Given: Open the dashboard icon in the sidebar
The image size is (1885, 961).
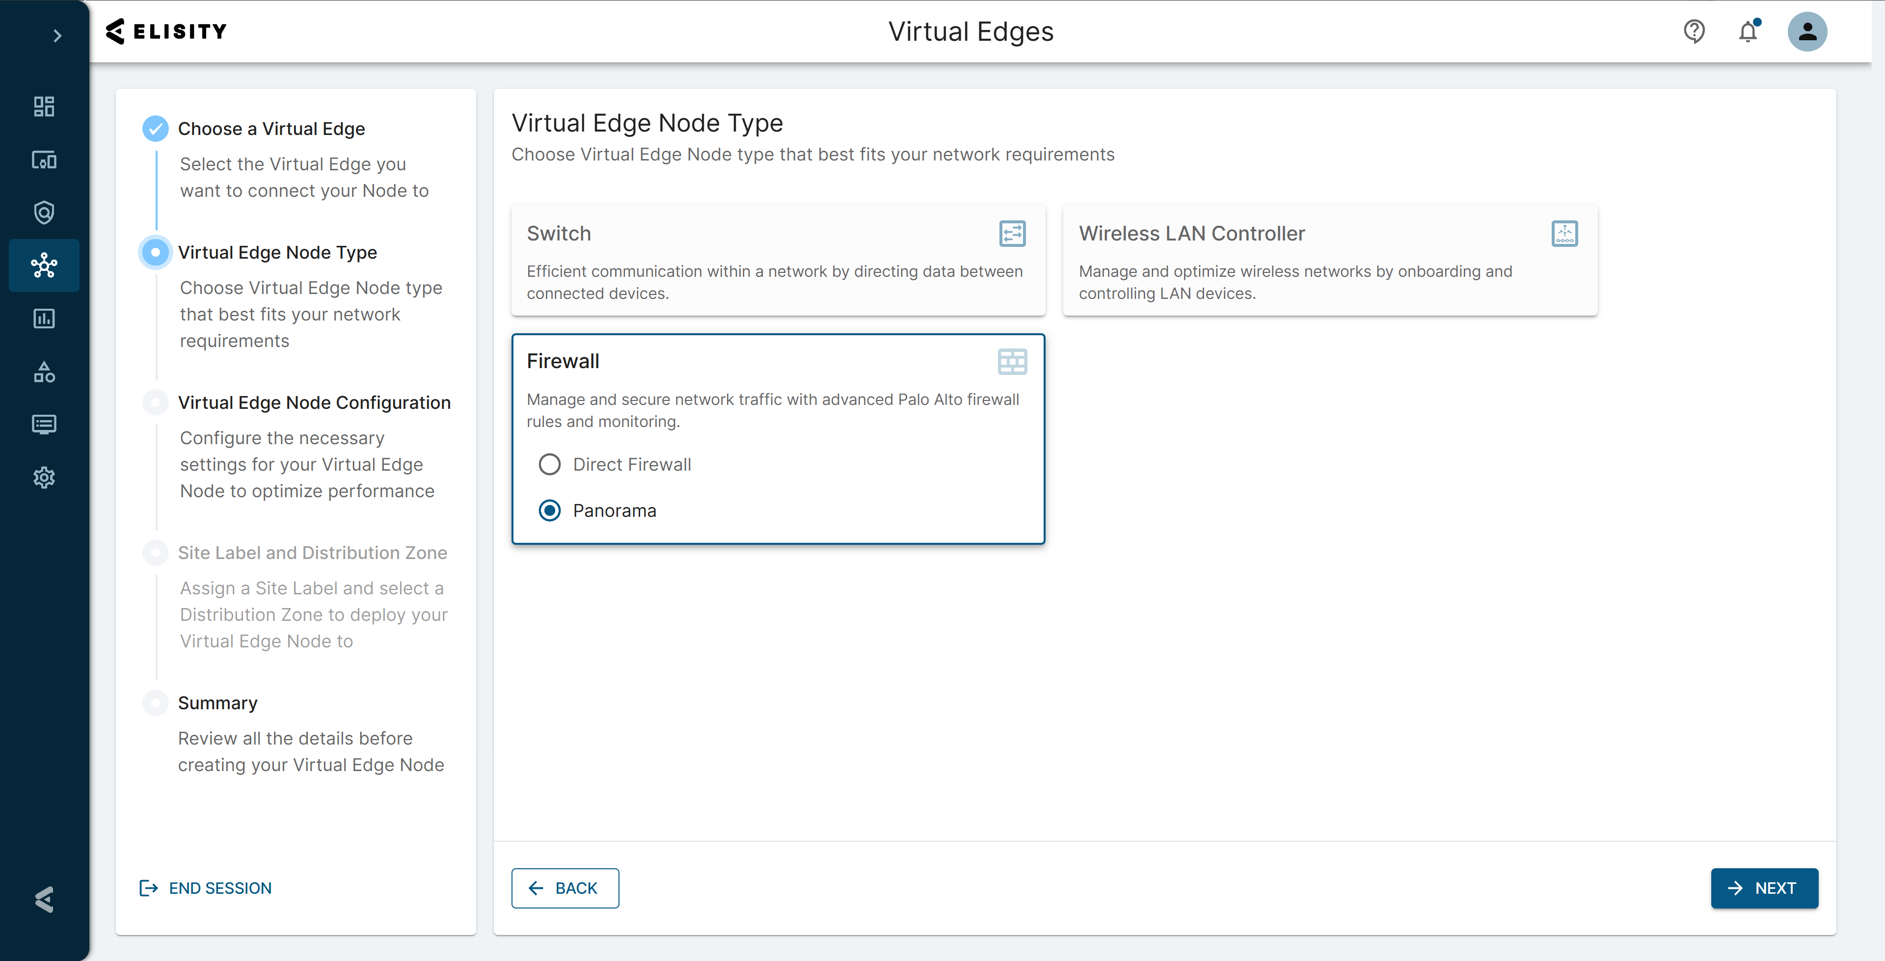Looking at the screenshot, I should tap(44, 107).
